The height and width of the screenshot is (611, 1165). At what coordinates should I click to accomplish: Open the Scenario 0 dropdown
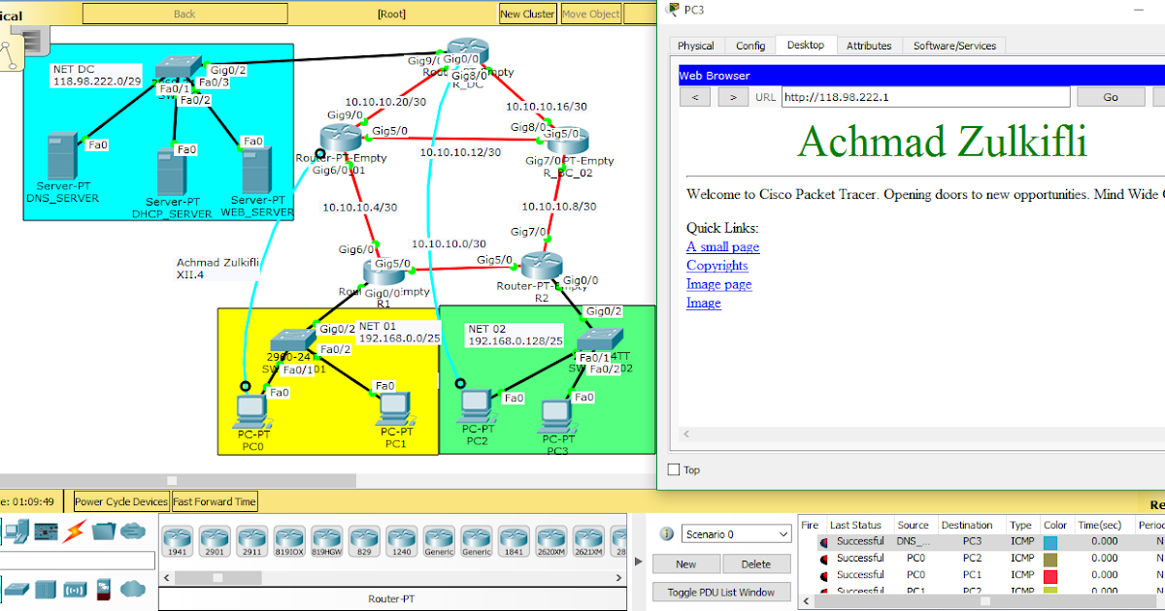point(735,533)
